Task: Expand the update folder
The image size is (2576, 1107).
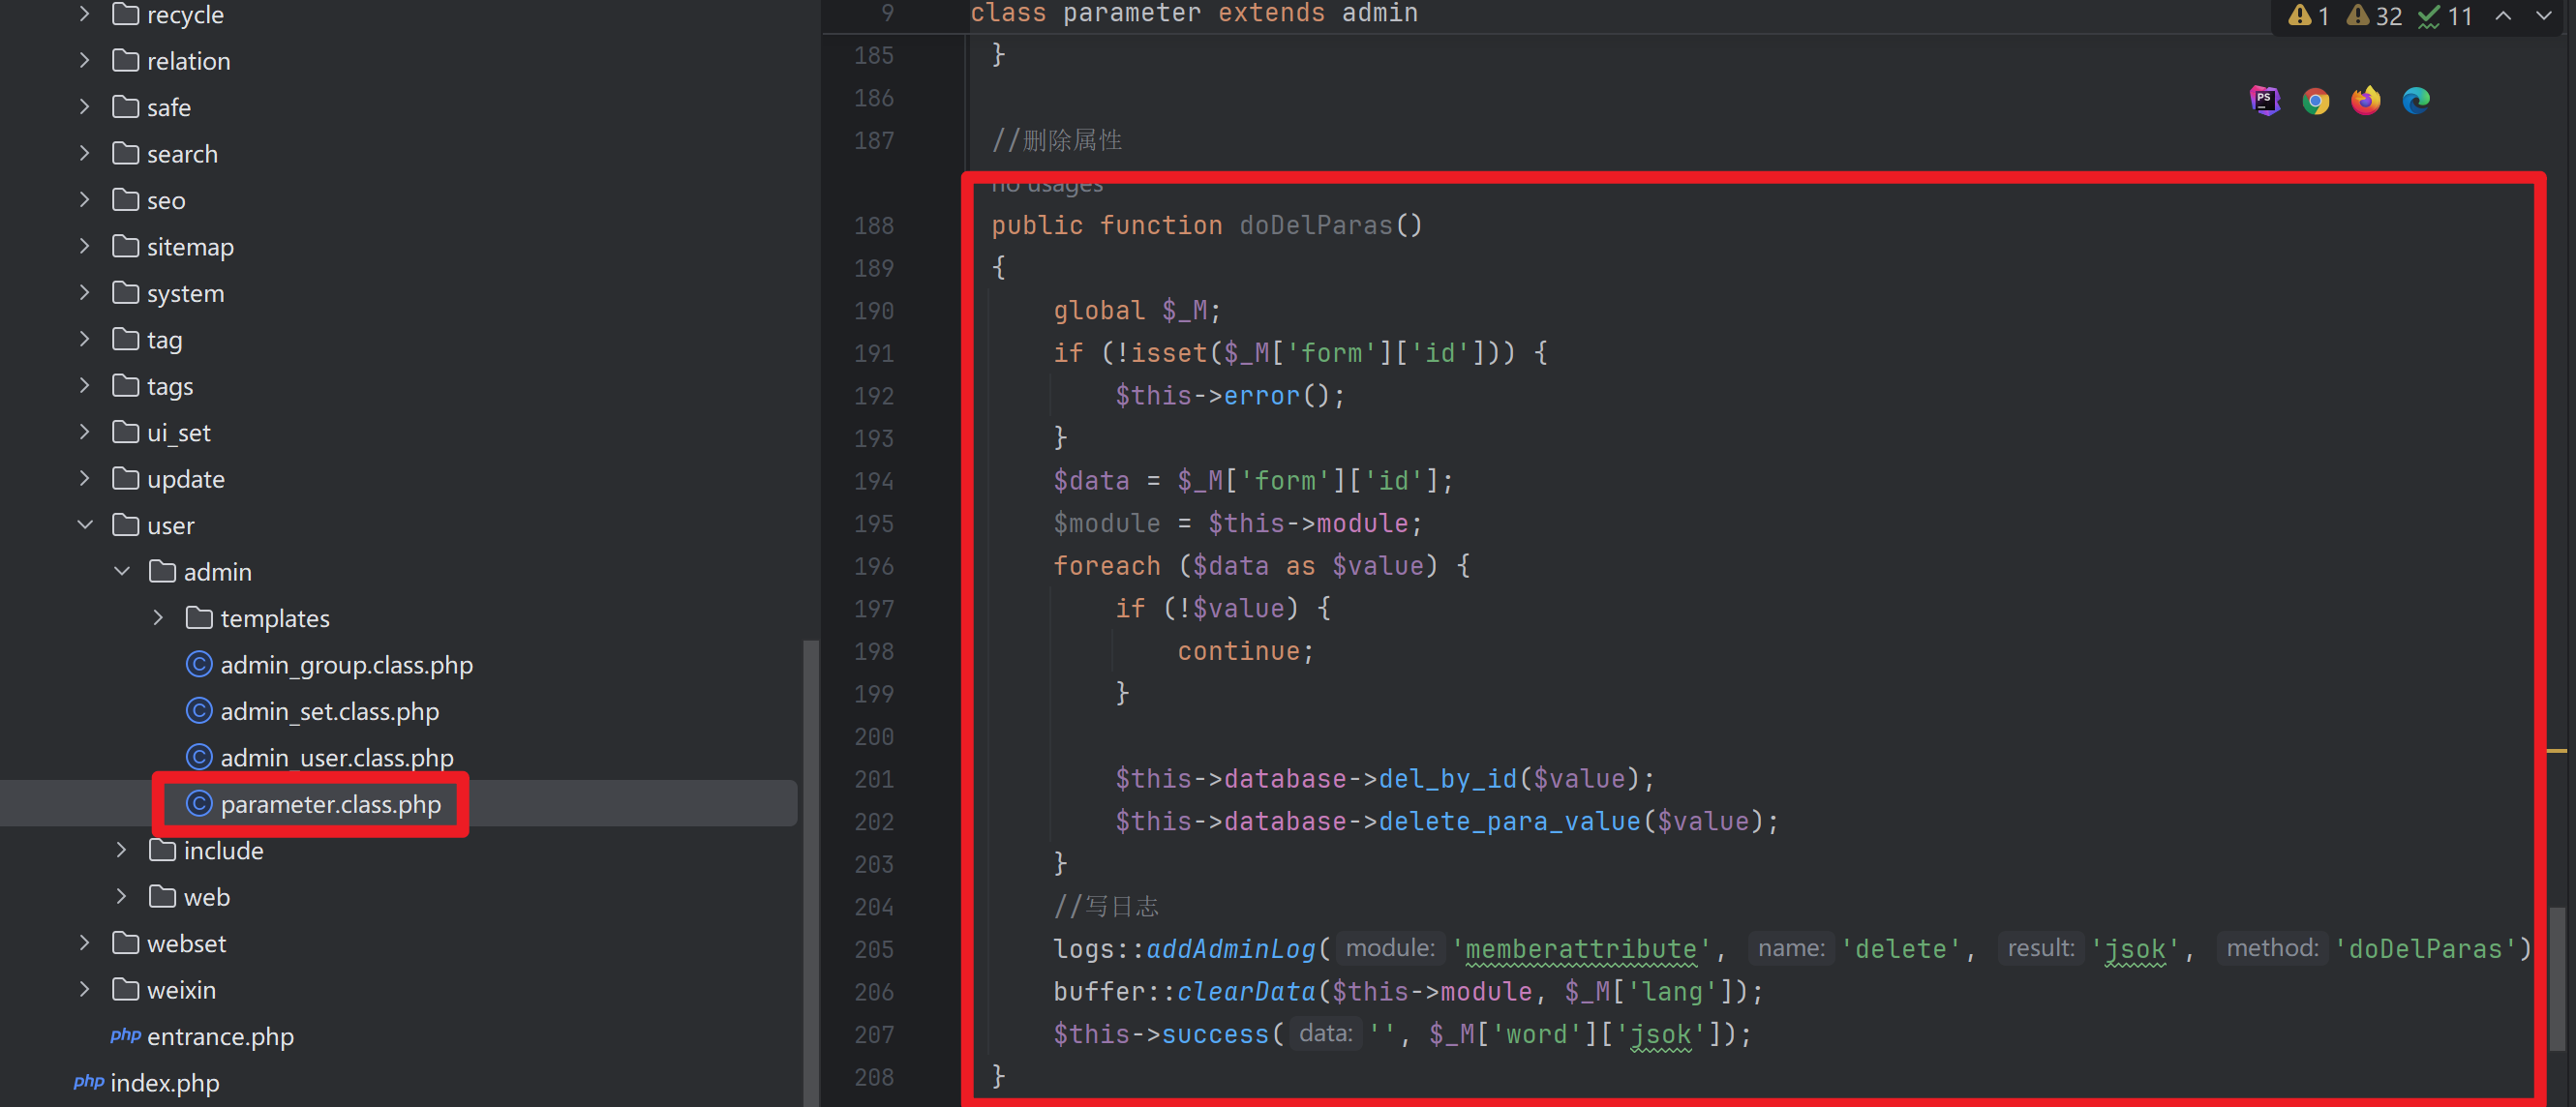Action: [85, 479]
